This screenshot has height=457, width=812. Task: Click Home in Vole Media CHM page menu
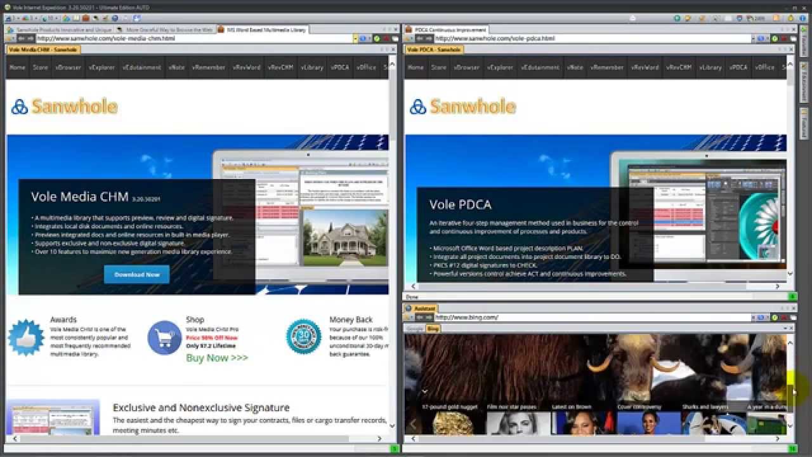click(x=18, y=67)
